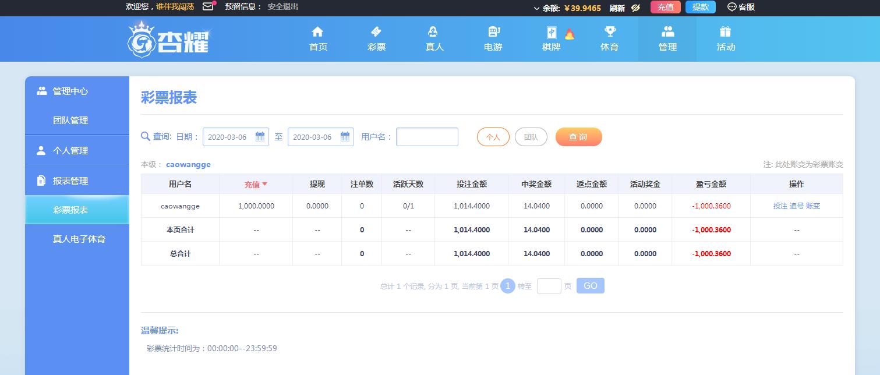Click the 充值 recharge button
The width and height of the screenshot is (880, 375).
point(665,7)
